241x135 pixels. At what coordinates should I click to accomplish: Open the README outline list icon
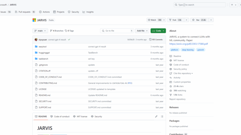162,117
